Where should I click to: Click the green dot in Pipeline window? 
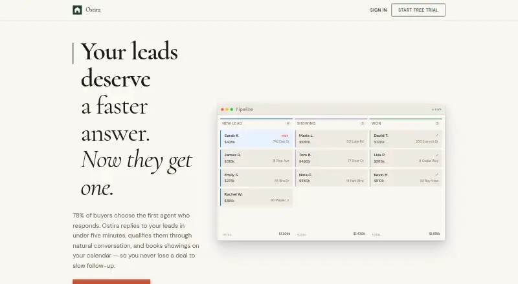(232, 109)
